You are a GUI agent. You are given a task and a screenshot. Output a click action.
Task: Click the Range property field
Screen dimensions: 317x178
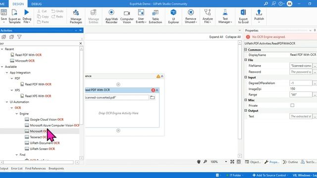301,94
